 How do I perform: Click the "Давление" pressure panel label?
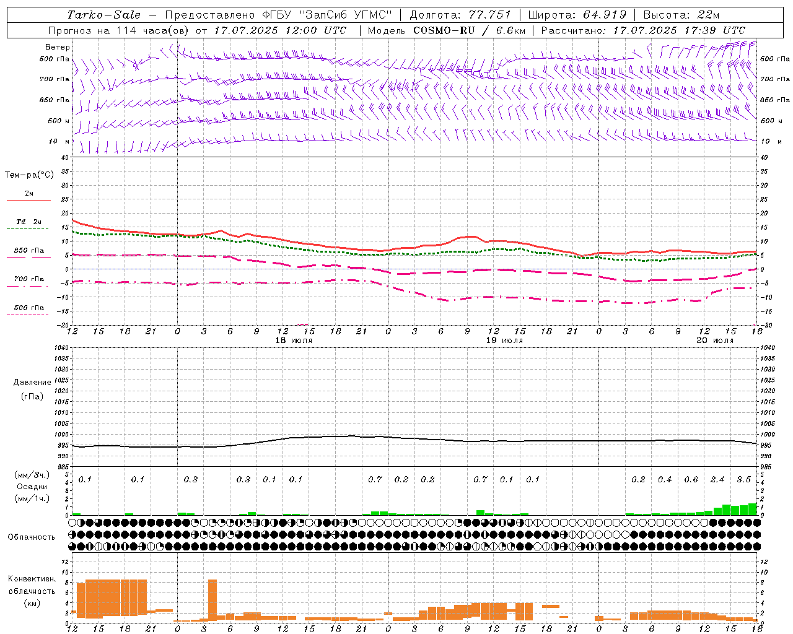32,383
